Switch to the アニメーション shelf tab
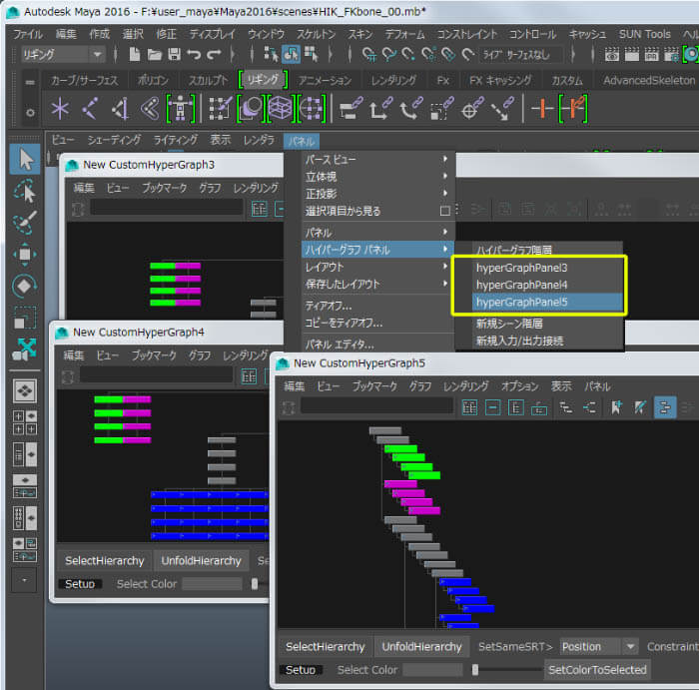Screen dimensions: 699x690 click(325, 81)
